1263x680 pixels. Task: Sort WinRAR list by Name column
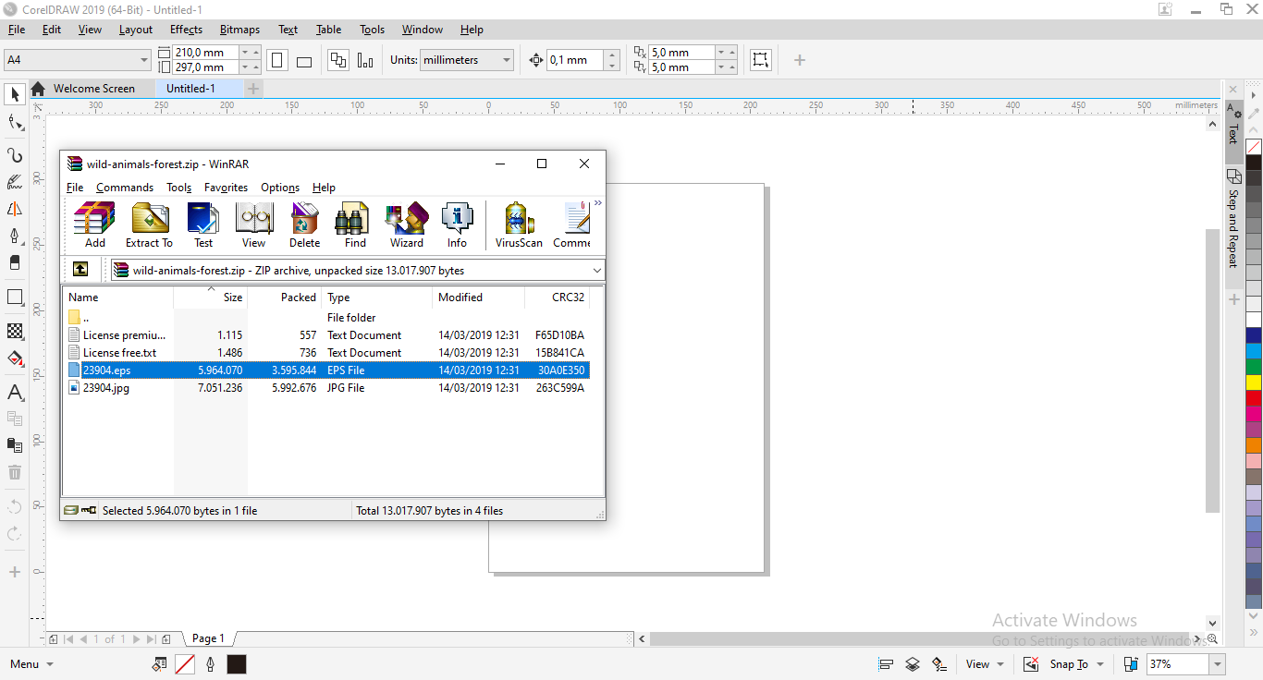click(x=117, y=297)
